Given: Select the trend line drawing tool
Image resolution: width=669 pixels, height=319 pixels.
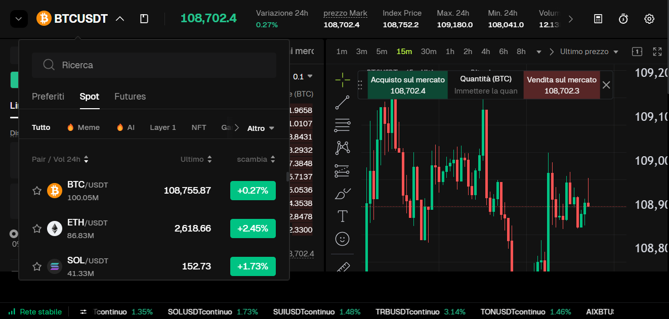Looking at the screenshot, I should (343, 103).
